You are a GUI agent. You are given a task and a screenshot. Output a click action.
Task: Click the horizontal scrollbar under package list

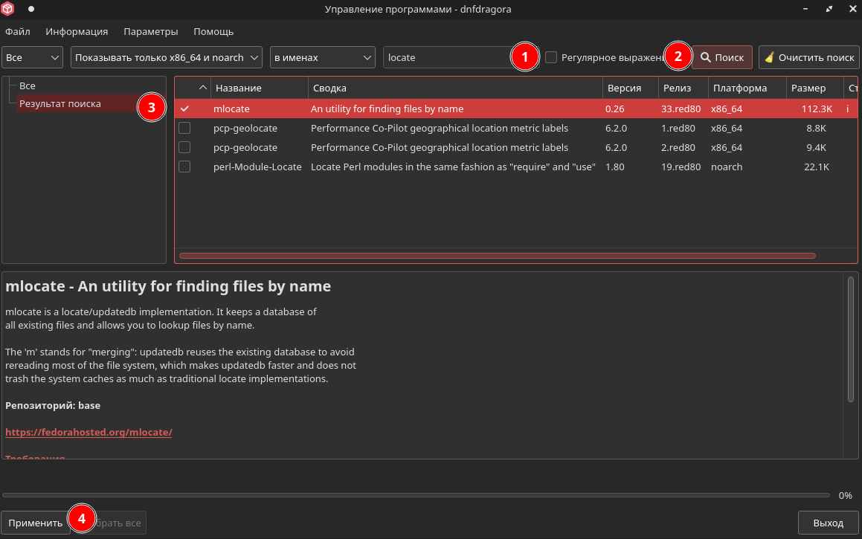497,256
